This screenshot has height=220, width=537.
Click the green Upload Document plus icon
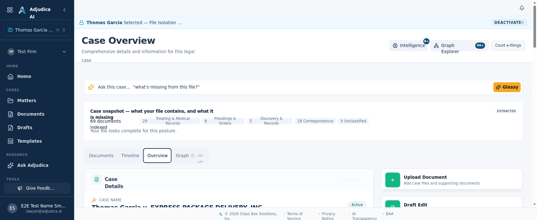click(393, 180)
